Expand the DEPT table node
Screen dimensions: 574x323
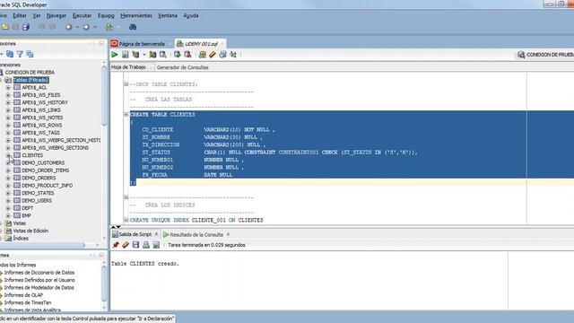pos(8,208)
